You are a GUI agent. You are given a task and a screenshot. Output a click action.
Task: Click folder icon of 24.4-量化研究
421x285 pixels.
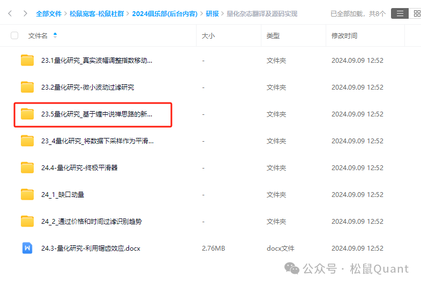(27, 167)
